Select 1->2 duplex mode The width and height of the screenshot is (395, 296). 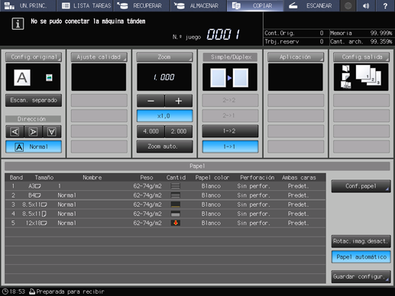[230, 131]
